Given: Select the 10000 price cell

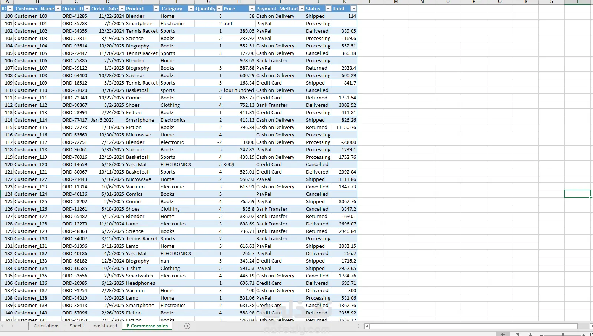Looking at the screenshot, I should [239, 142].
